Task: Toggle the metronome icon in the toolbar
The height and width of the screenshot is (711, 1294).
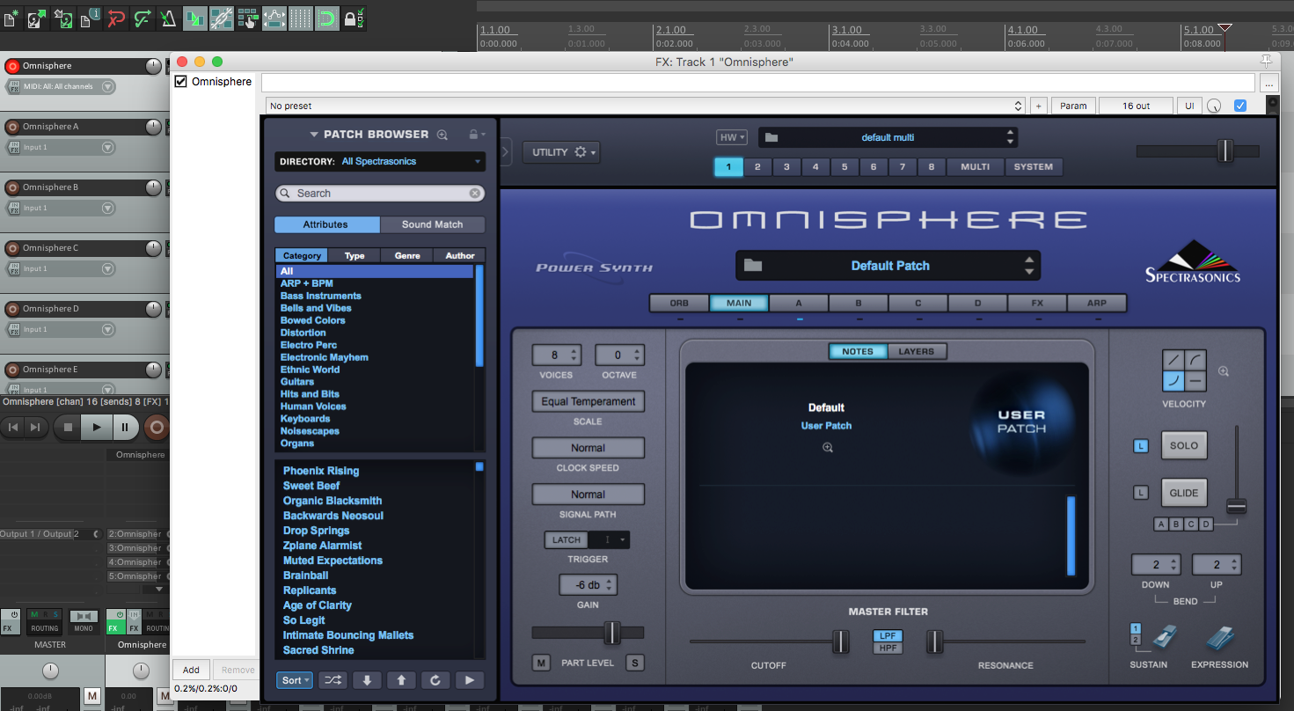Action: tap(169, 18)
